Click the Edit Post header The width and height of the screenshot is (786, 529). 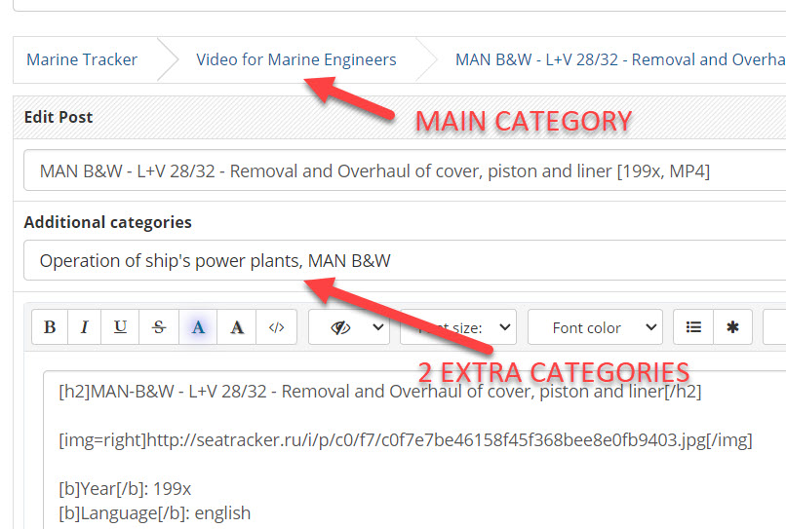[59, 117]
